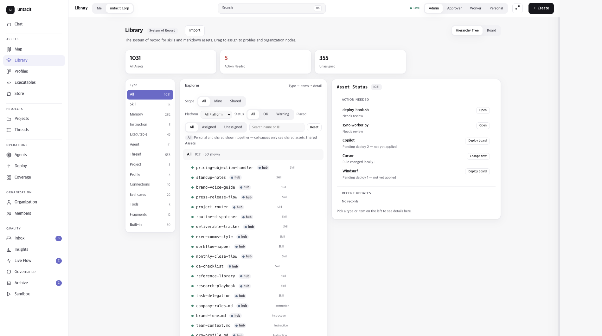Click the fullscreen expand icon button

[517, 8]
